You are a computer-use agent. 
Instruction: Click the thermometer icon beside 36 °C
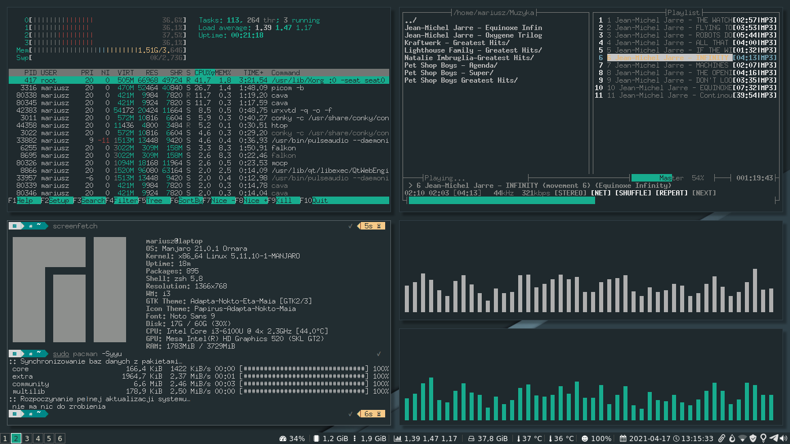(551, 439)
